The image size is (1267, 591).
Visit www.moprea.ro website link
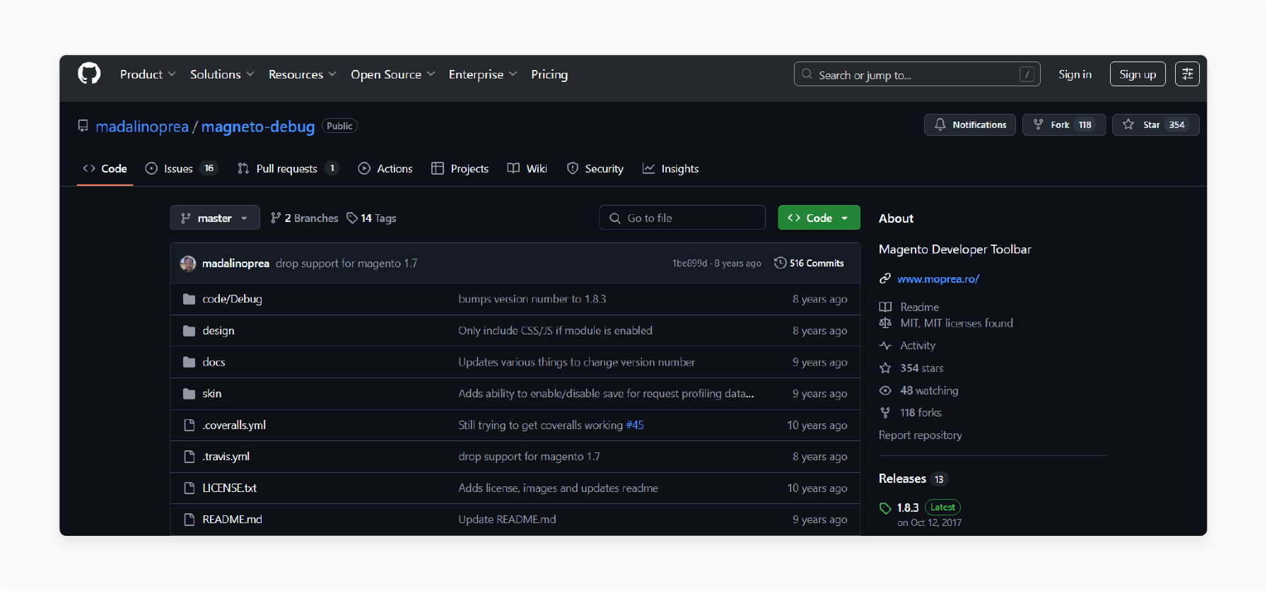[x=938, y=279]
